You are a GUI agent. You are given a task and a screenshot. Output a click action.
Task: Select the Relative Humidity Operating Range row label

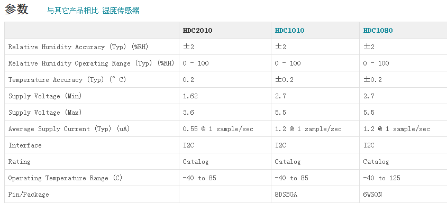click(91, 63)
